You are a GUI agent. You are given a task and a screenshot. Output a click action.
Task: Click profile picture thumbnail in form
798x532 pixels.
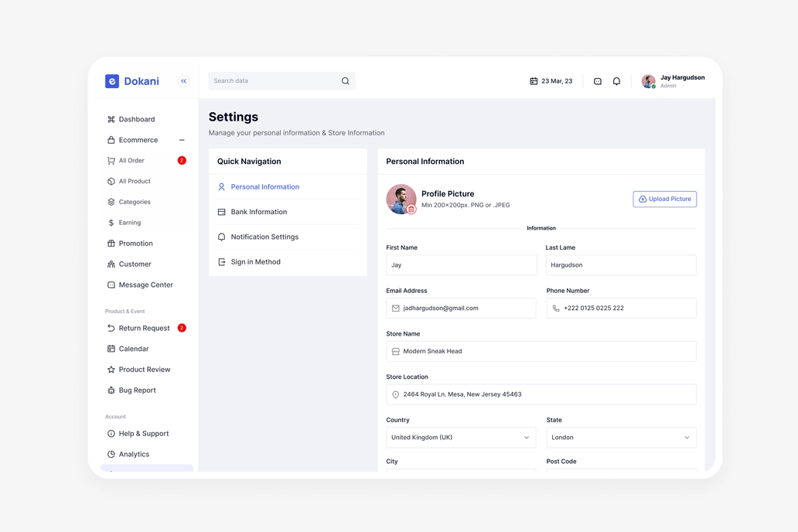[x=401, y=199]
